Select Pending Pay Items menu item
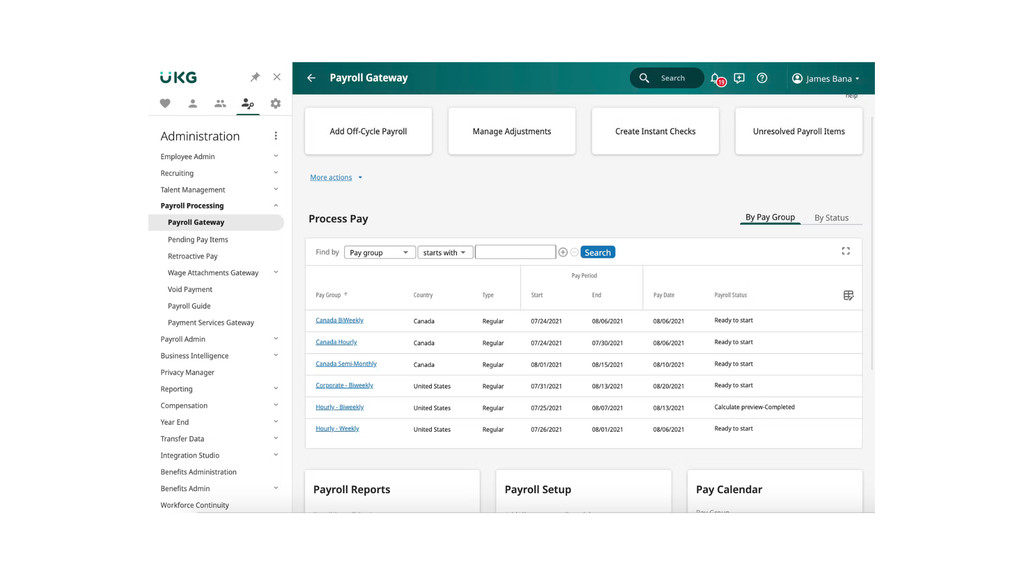 point(198,240)
